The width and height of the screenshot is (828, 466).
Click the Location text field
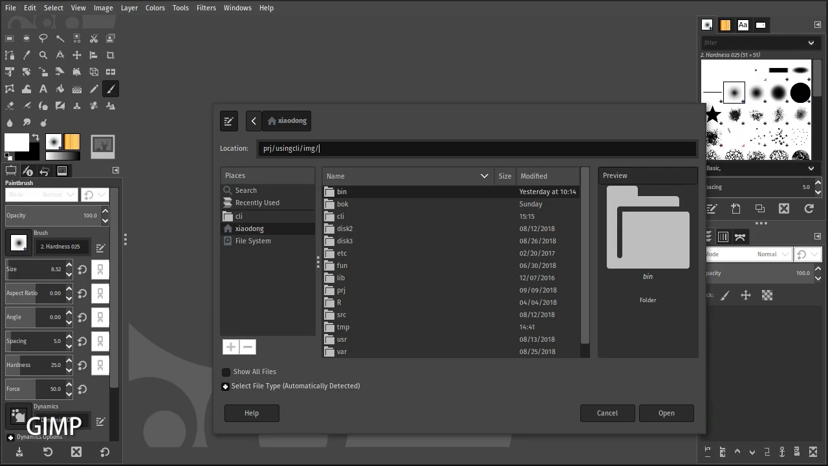click(x=477, y=148)
